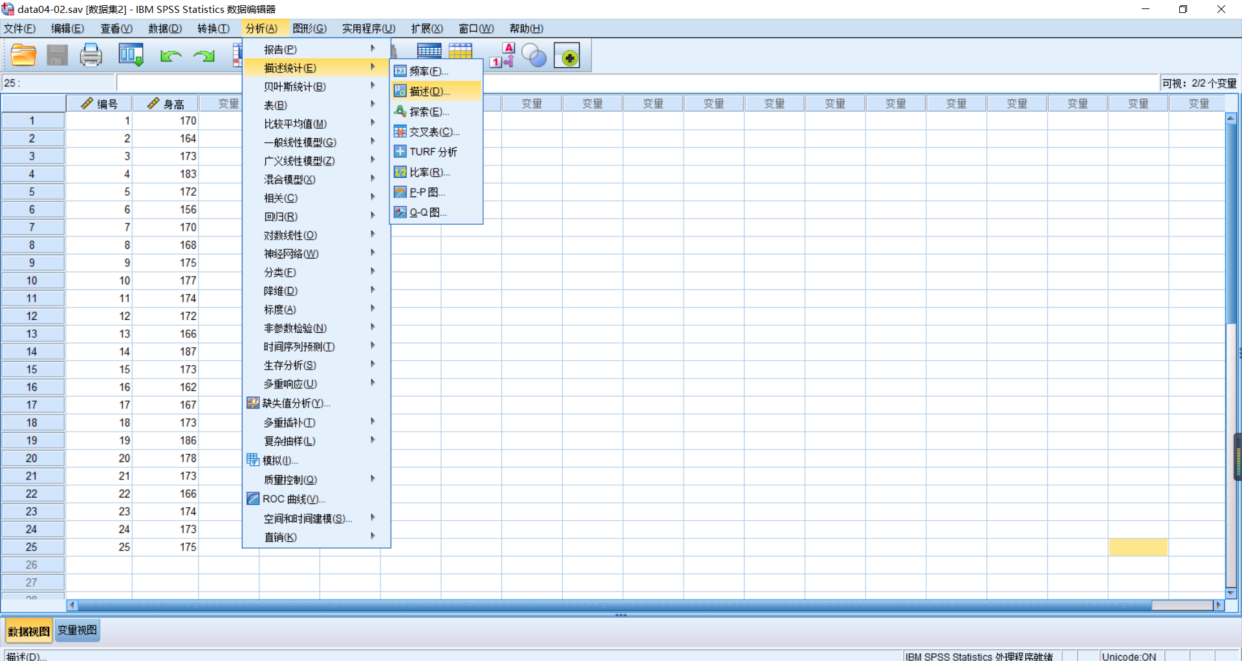Viewport: 1242px width, 661px height.
Task: Click the 身高 cell with value 156
Action: click(x=166, y=209)
